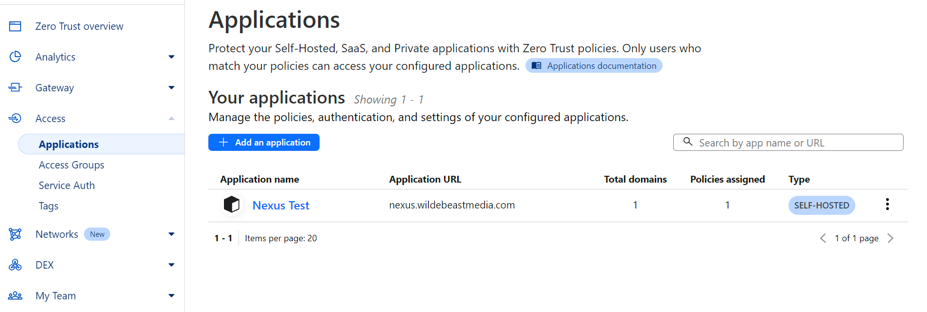Go to next page with right chevron
Viewport: 927px width, 312px height.
890,238
